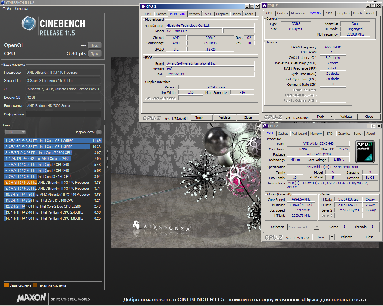Click the AMD Athlon II logo badge
This screenshot has height=306, width=383.
tap(365, 152)
